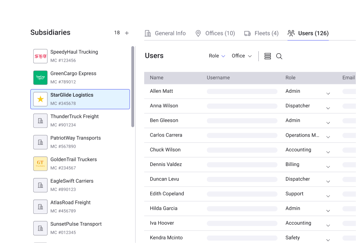The width and height of the screenshot is (356, 243).
Task: Click the Safety role for Kendra Mcinto
Action: pos(293,238)
